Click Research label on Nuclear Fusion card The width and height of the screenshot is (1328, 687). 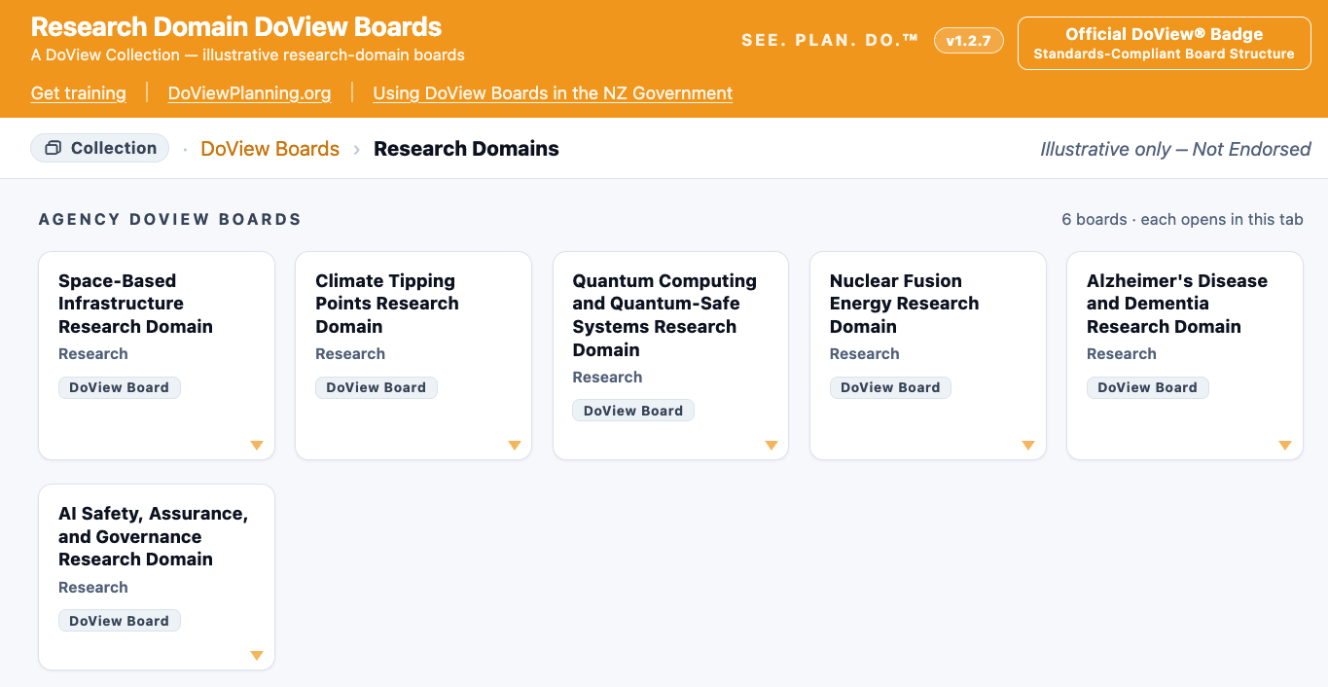(865, 354)
